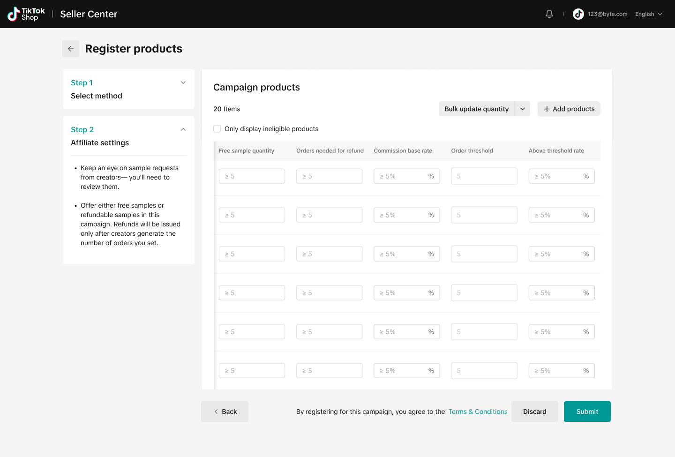Open the notifications bell
675x457 pixels.
coord(549,14)
